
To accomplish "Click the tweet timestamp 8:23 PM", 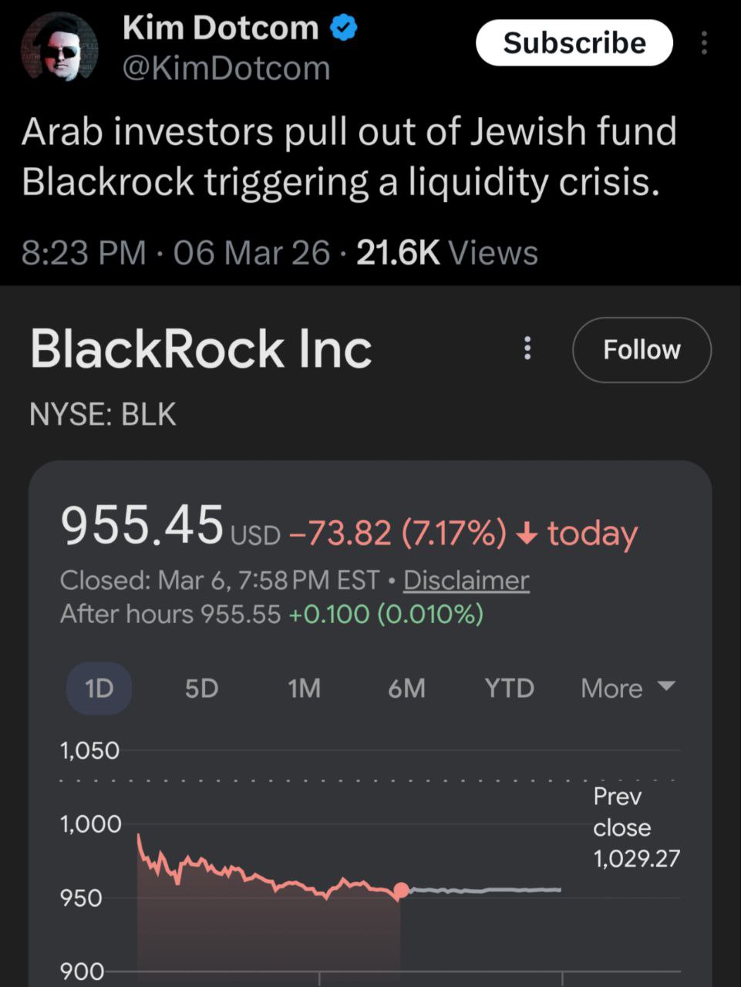I will pyautogui.click(x=83, y=253).
